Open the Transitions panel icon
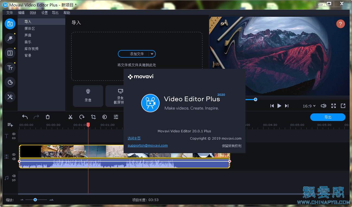Screen dimensions: 352x207 (x=10, y=53)
